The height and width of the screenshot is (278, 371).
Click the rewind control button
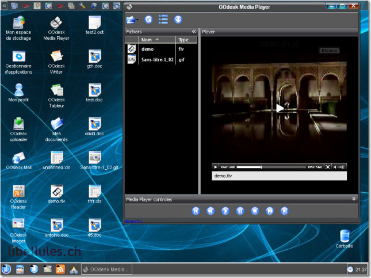pyautogui.click(x=211, y=211)
